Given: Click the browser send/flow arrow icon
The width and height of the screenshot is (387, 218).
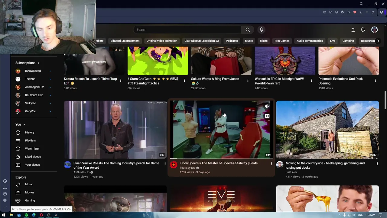Looking at the screenshot, I should (349, 12).
